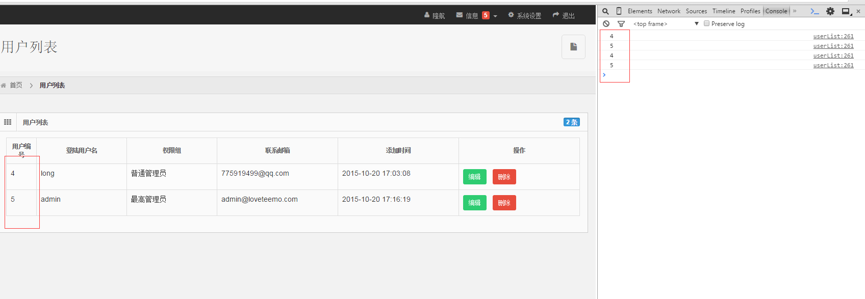Click the grid icon in the 用户列表 panel header
The height and width of the screenshot is (299, 865).
pyautogui.click(x=8, y=122)
